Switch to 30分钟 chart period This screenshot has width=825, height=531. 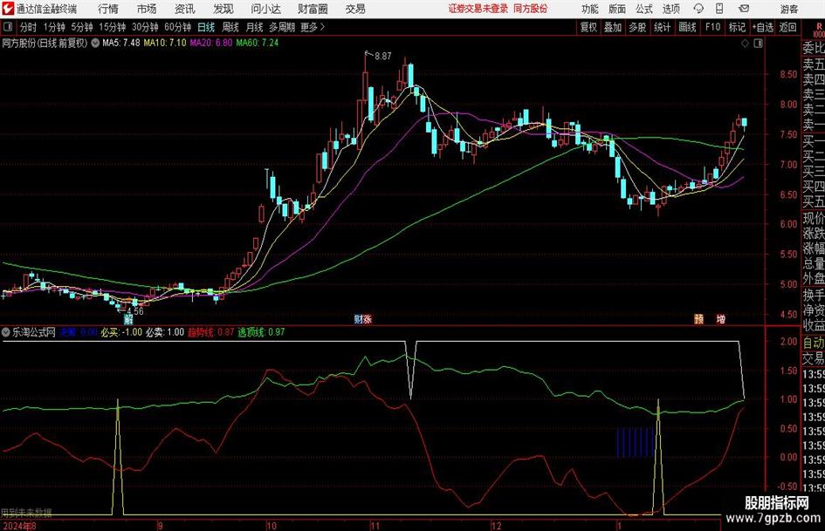145,27
